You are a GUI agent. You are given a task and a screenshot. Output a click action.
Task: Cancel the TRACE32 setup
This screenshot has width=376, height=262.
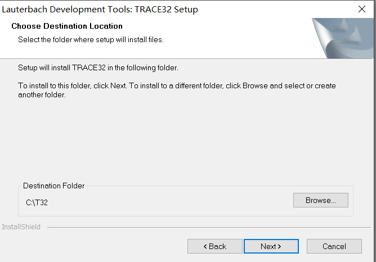tap(334, 246)
